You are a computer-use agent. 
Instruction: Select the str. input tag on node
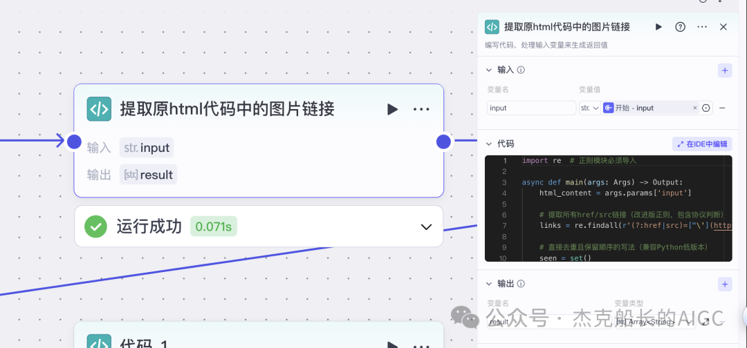pyautogui.click(x=147, y=148)
